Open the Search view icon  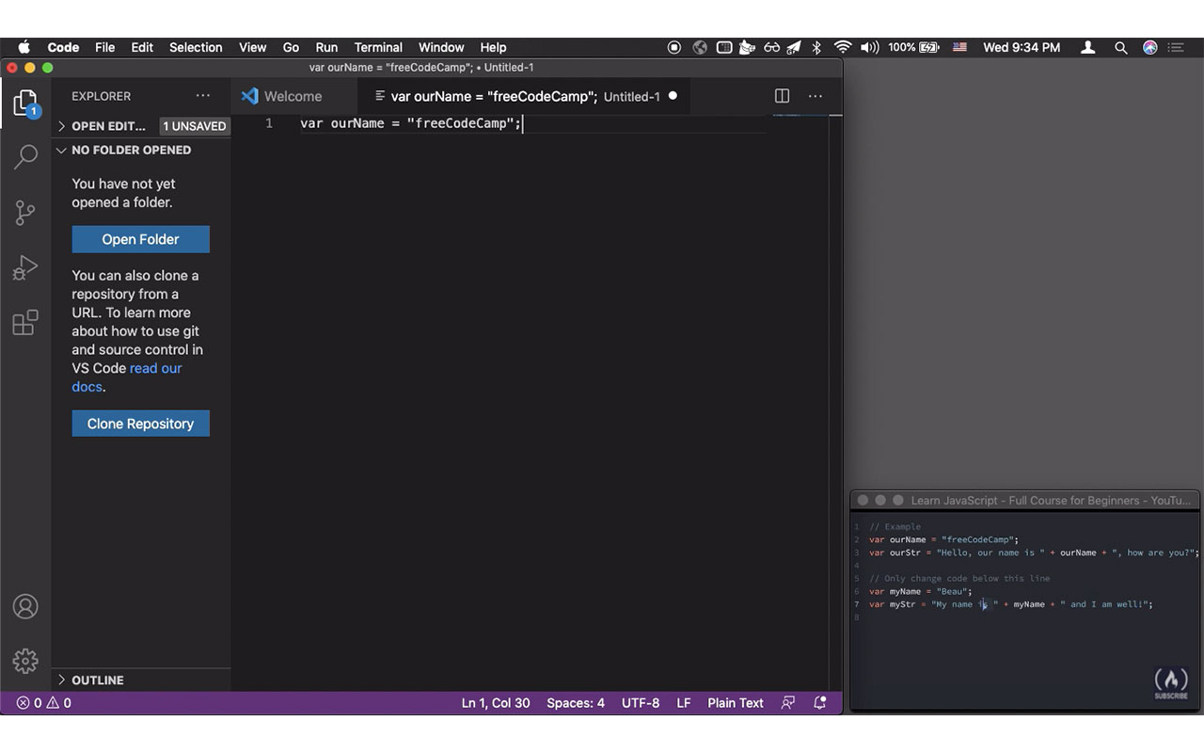25,156
